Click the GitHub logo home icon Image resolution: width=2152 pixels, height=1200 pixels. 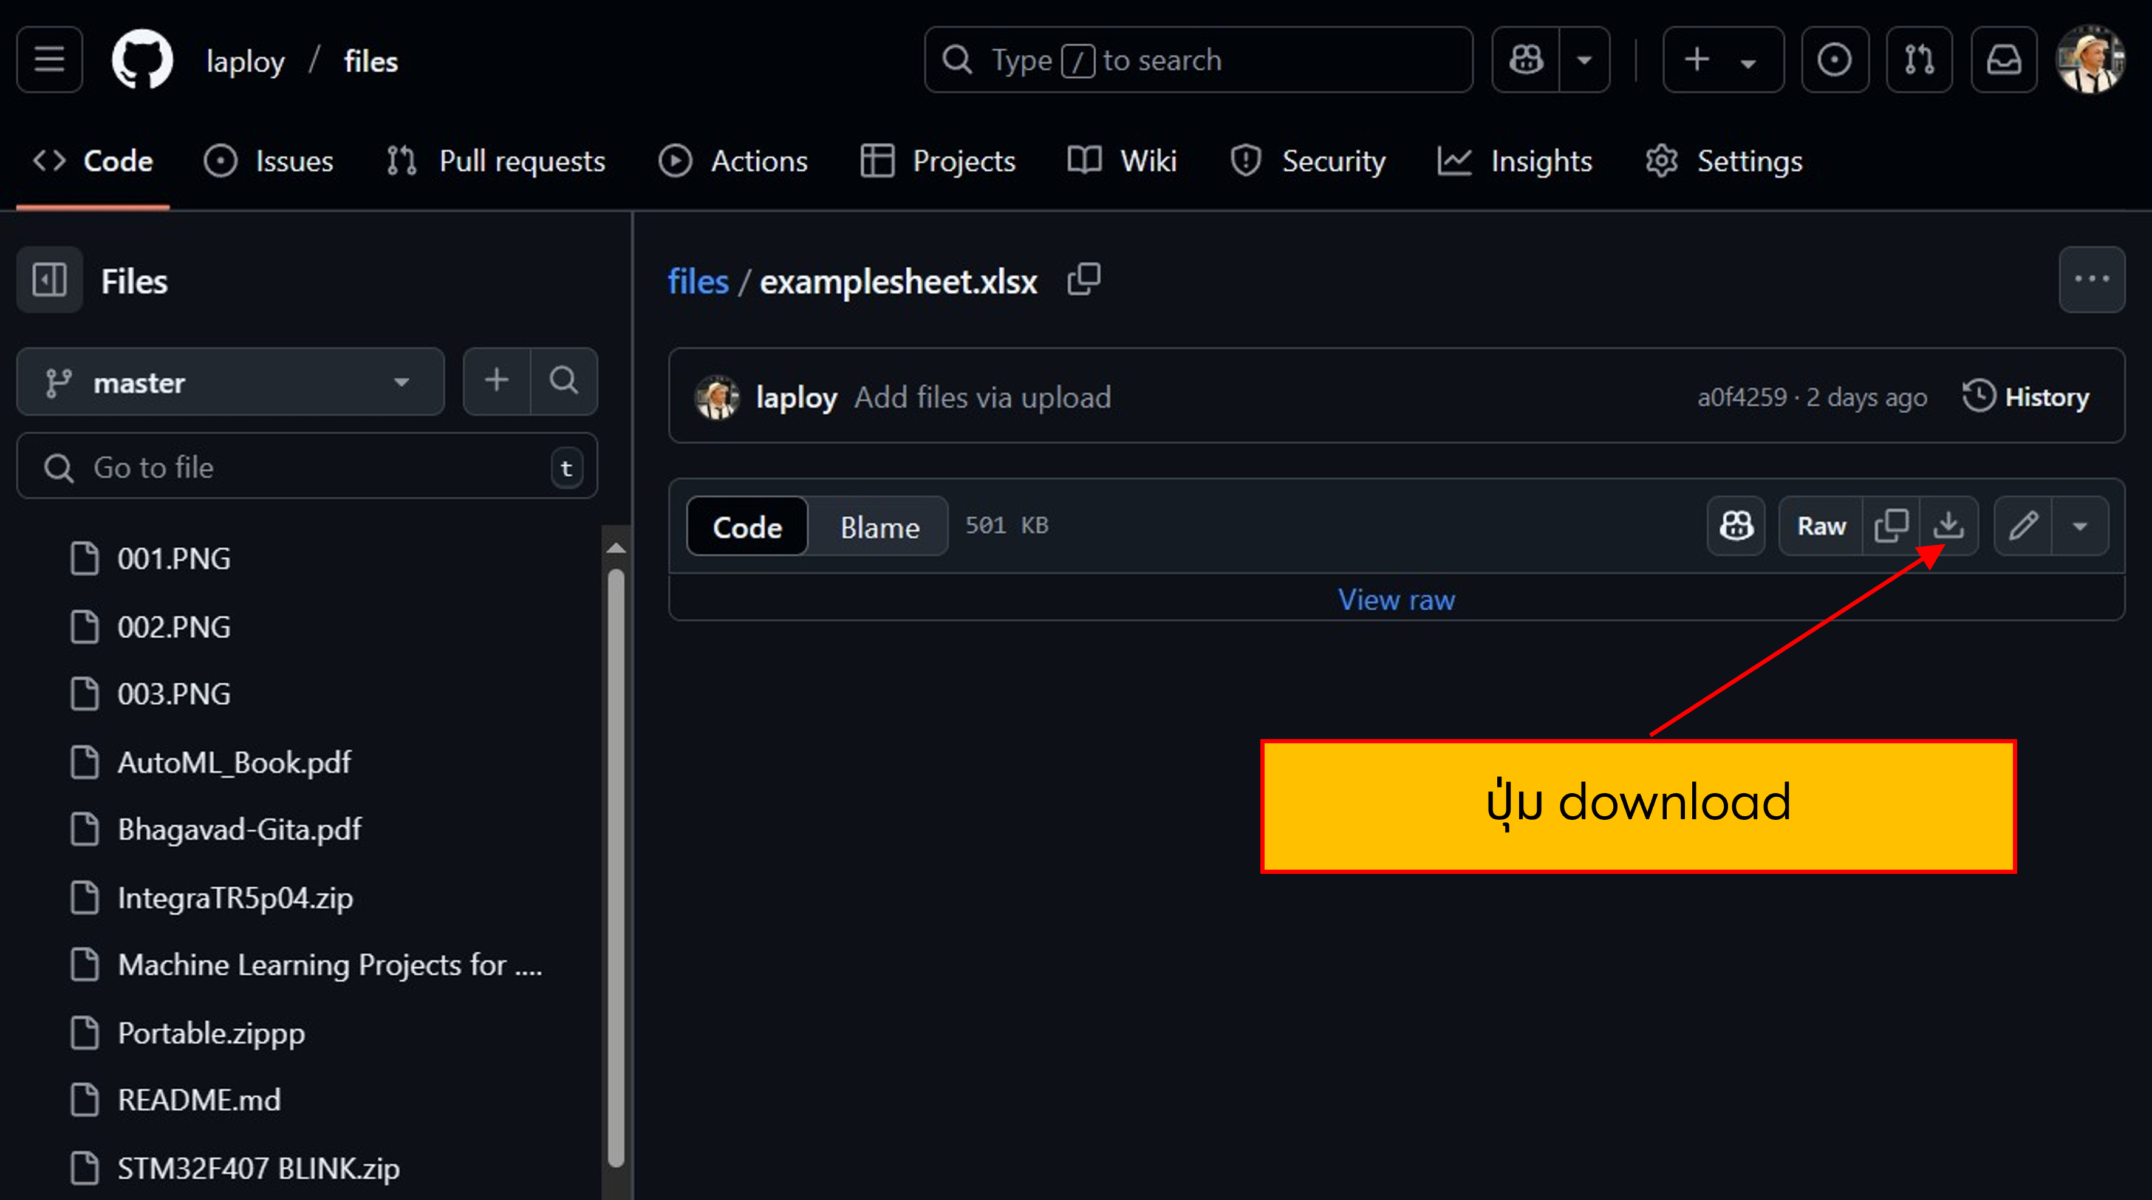tap(142, 60)
